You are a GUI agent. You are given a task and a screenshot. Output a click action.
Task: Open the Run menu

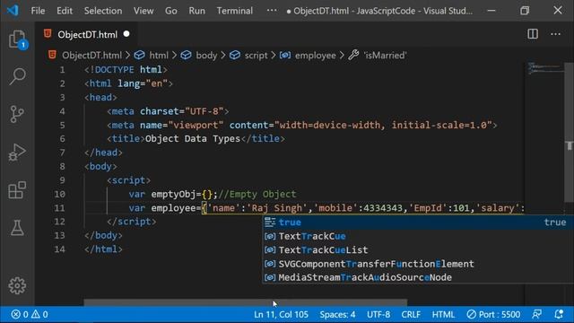click(x=197, y=11)
